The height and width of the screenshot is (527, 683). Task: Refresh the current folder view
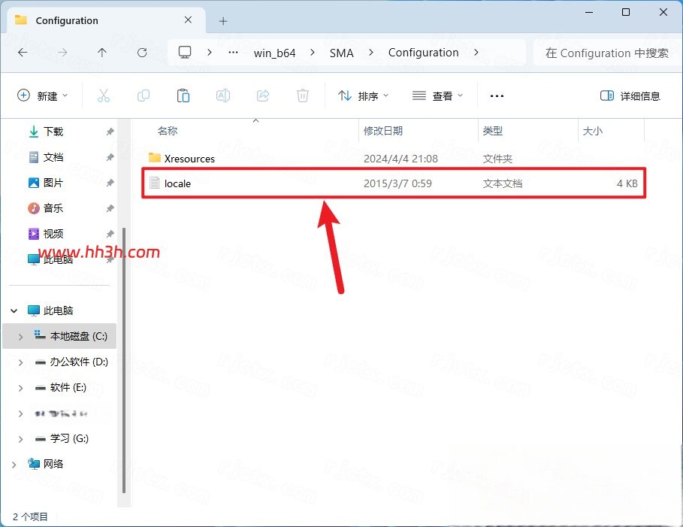(142, 53)
